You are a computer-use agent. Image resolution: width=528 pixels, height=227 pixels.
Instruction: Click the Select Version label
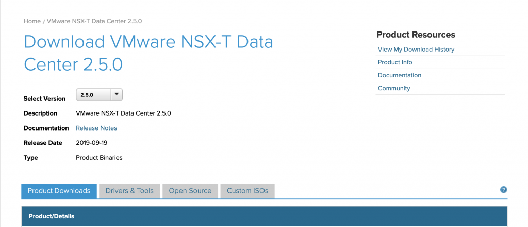pyautogui.click(x=44, y=99)
